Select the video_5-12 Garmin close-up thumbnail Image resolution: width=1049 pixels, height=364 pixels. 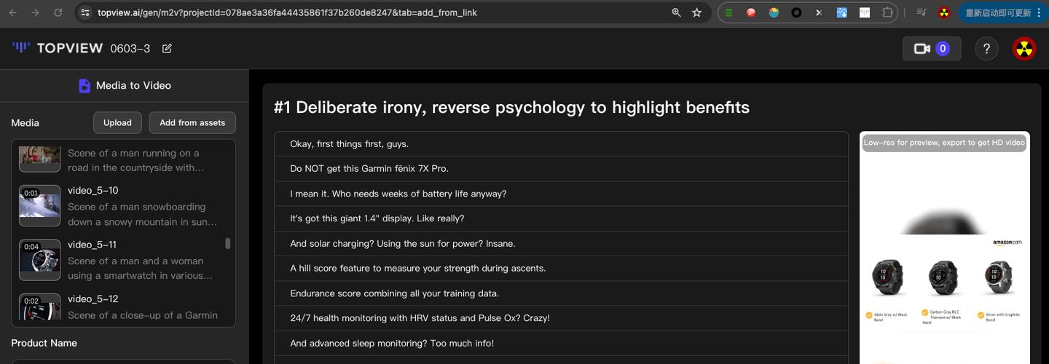tap(39, 306)
